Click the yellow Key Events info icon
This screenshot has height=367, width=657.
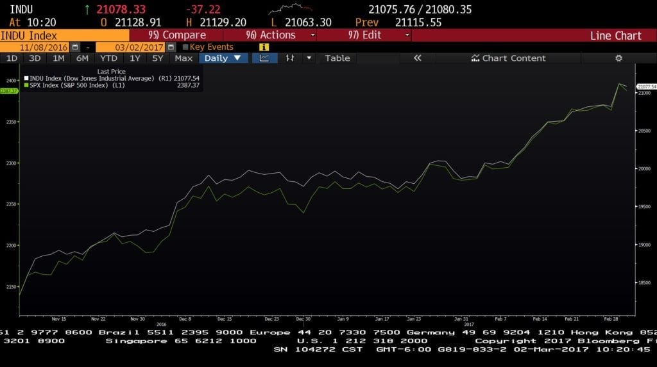[264, 47]
